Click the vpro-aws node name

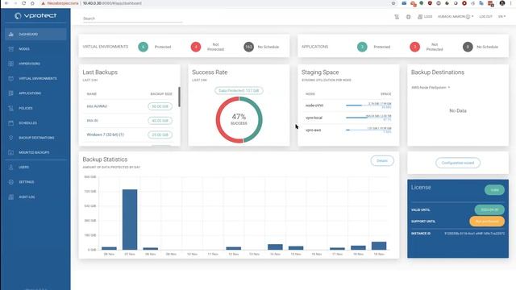313,130
